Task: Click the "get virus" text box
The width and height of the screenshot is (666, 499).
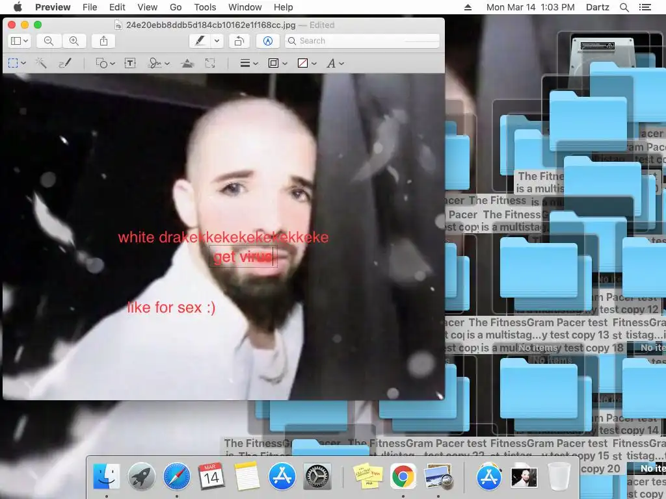Action: pyautogui.click(x=243, y=257)
